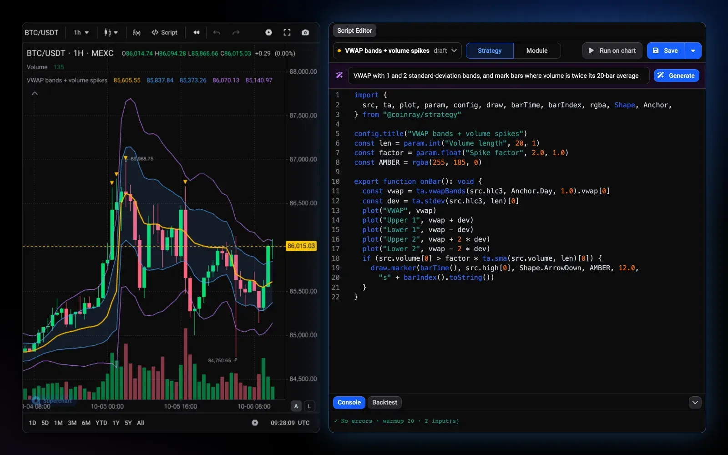Click the Generate button
This screenshot has height=455, width=728.
pyautogui.click(x=676, y=76)
